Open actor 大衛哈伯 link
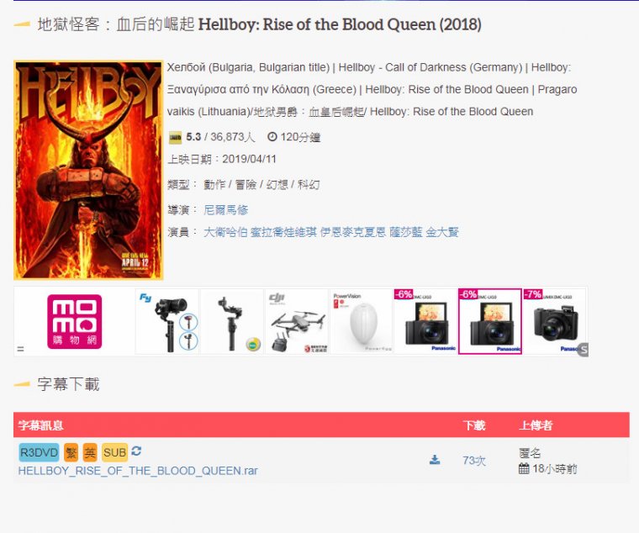Viewport: 639px width, 533px height. pyautogui.click(x=225, y=232)
